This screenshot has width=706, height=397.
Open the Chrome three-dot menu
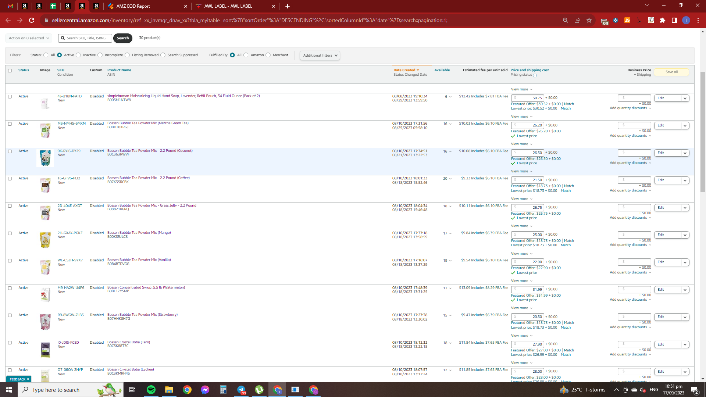[698, 20]
